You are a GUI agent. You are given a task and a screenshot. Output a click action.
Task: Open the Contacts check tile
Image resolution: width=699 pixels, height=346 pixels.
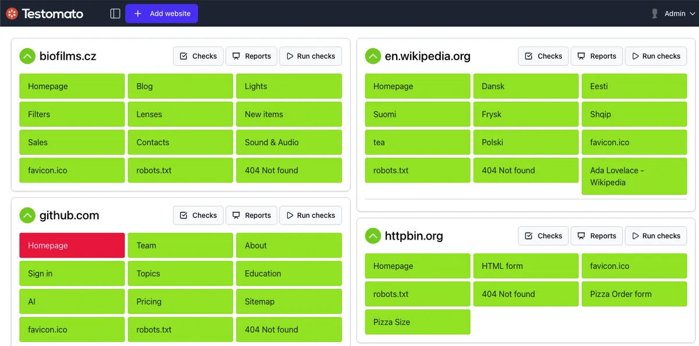181,142
